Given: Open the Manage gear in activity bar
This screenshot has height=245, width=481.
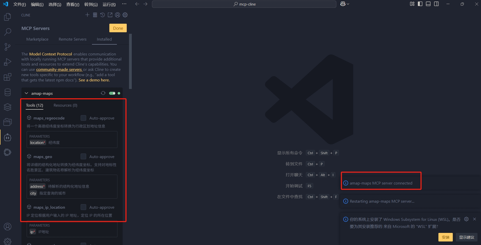Looking at the screenshot, I should tap(8, 241).
